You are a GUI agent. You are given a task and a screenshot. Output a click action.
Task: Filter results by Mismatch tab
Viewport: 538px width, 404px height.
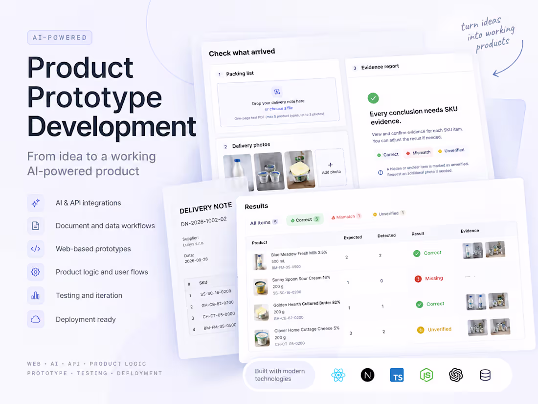point(346,217)
